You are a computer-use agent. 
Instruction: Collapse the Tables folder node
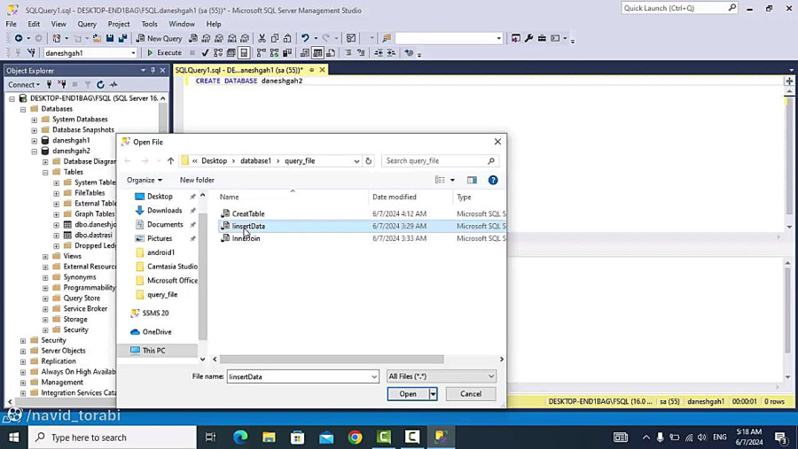45,173
